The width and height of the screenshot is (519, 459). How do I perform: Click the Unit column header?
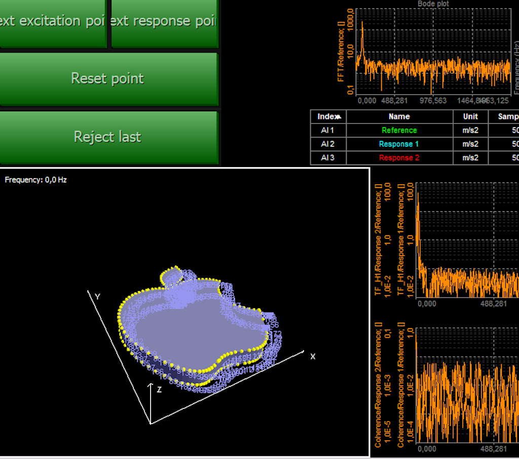click(470, 117)
